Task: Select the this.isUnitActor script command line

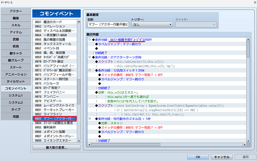Action: [x=167, y=62]
